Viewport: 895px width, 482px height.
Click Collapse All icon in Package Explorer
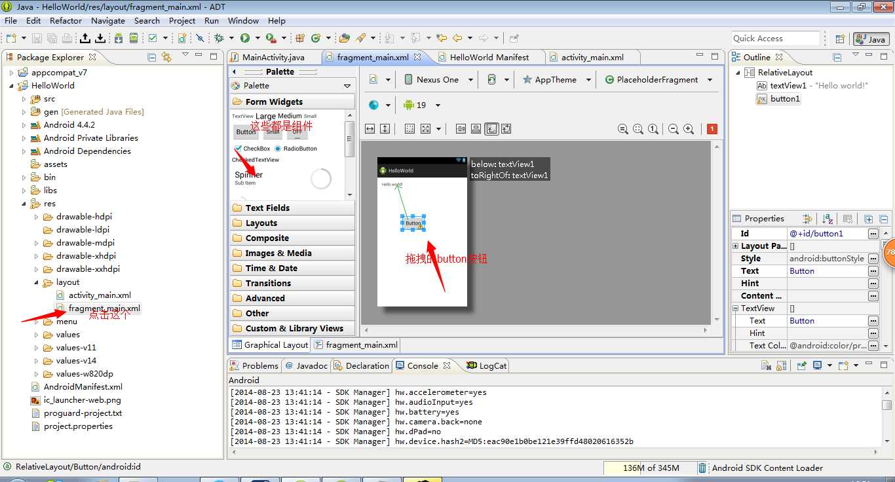click(152, 57)
